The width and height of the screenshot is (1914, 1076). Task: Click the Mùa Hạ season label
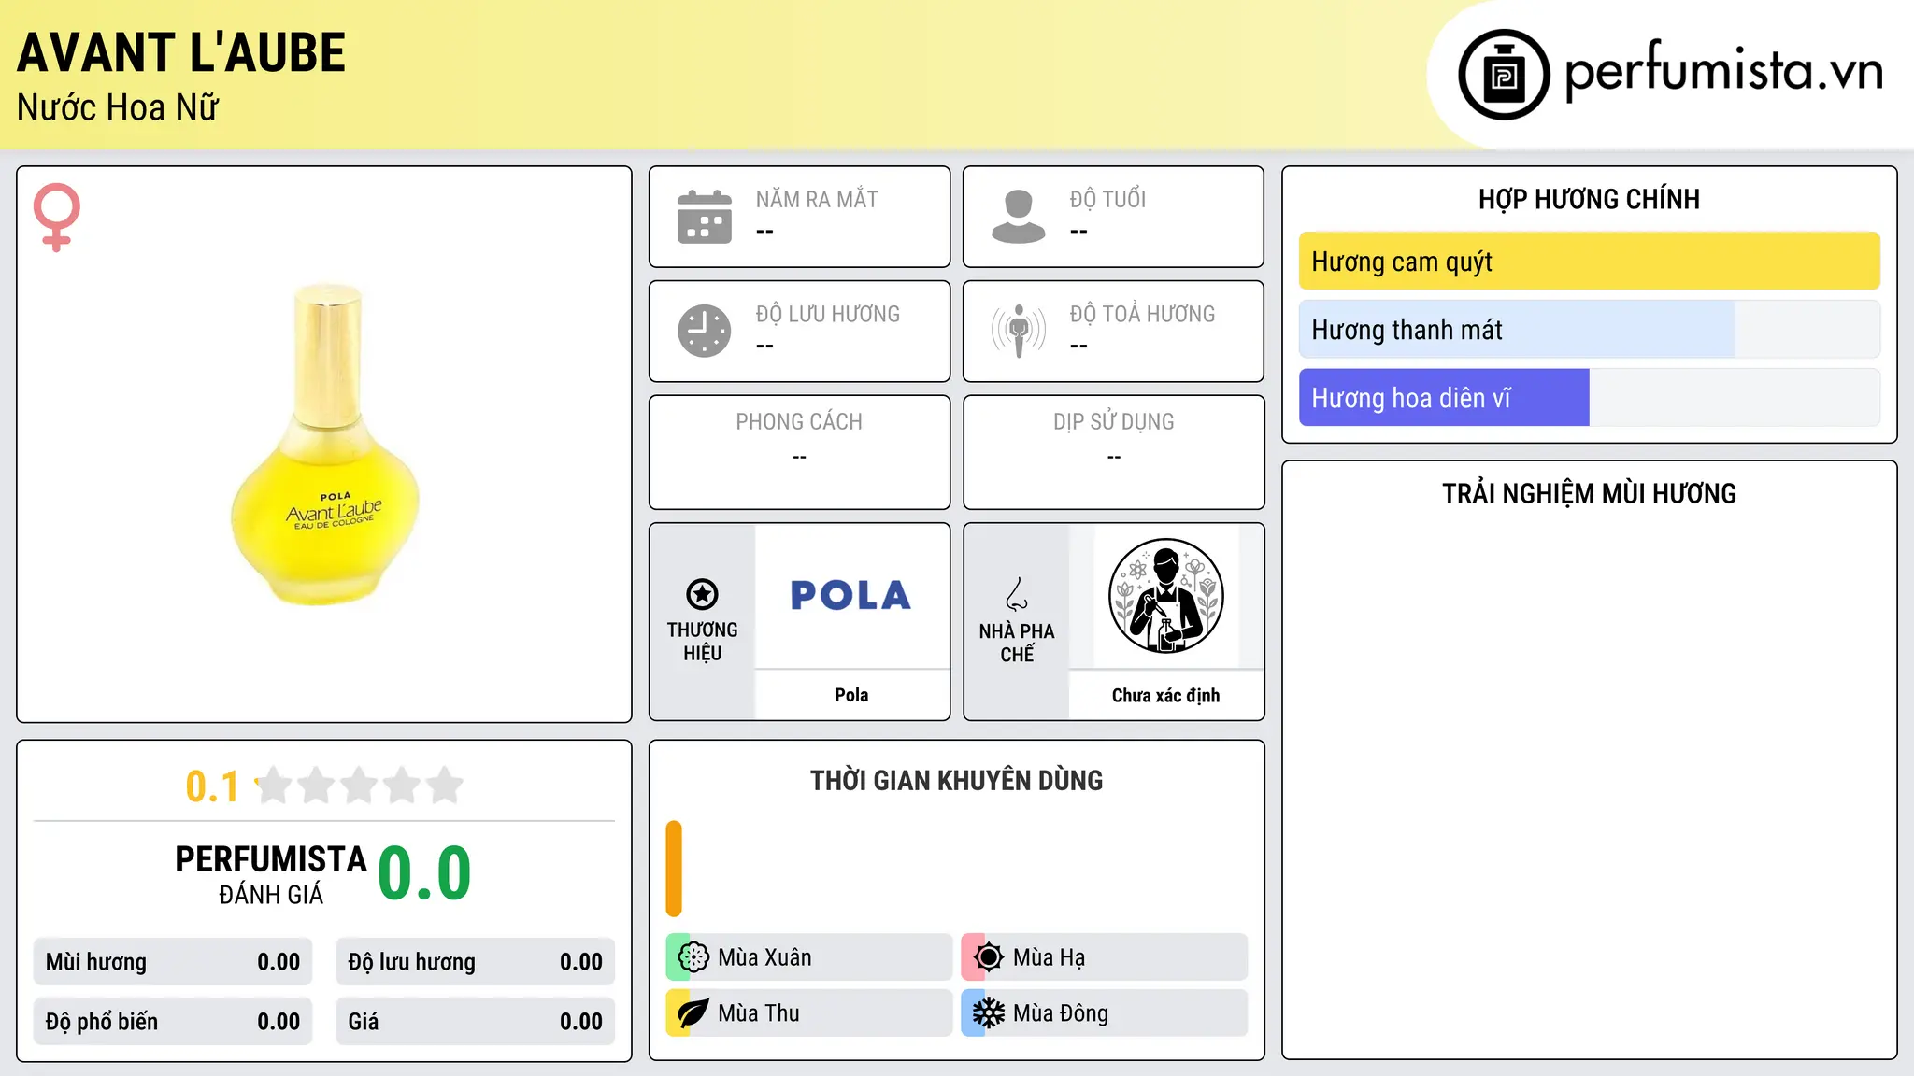pyautogui.click(x=1049, y=957)
